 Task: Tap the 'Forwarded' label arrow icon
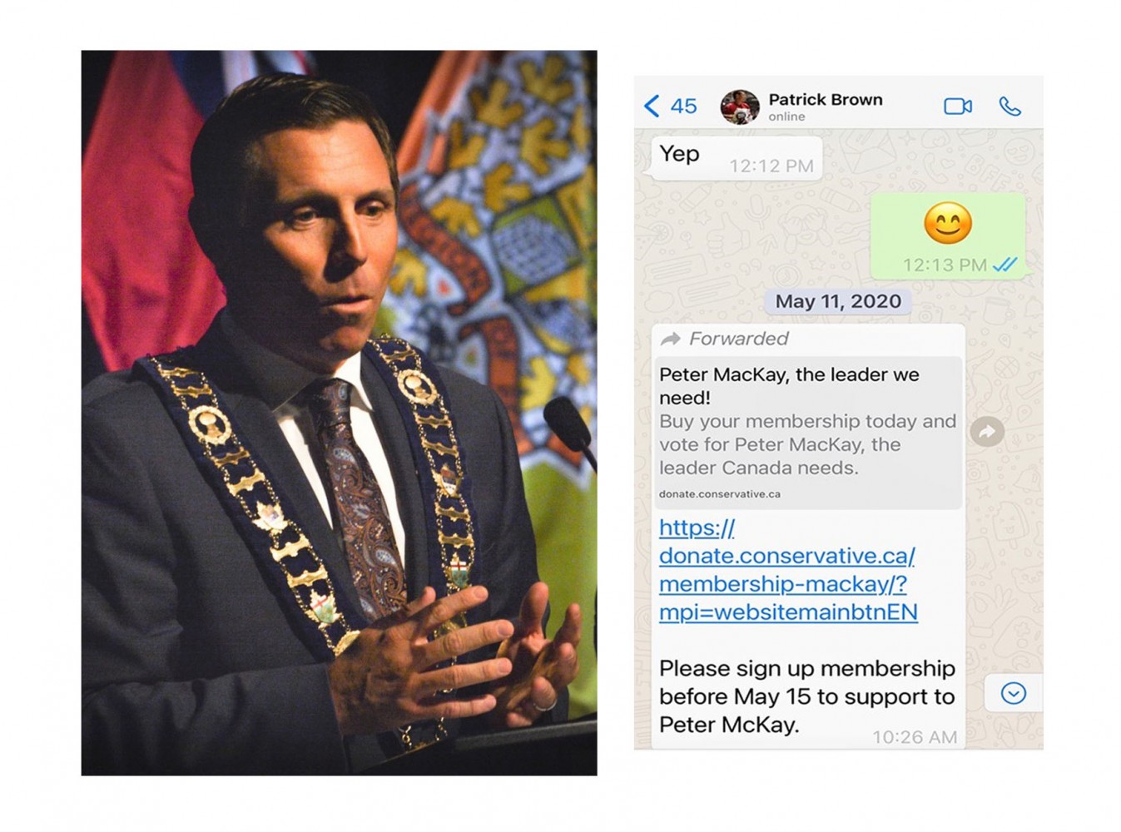coord(670,339)
